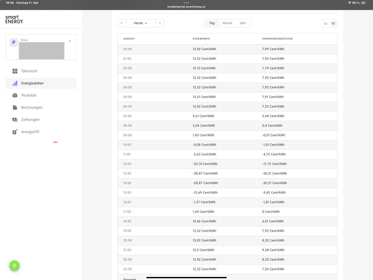
Task: Go to previous day with left chevron
Action: [x=122, y=23]
